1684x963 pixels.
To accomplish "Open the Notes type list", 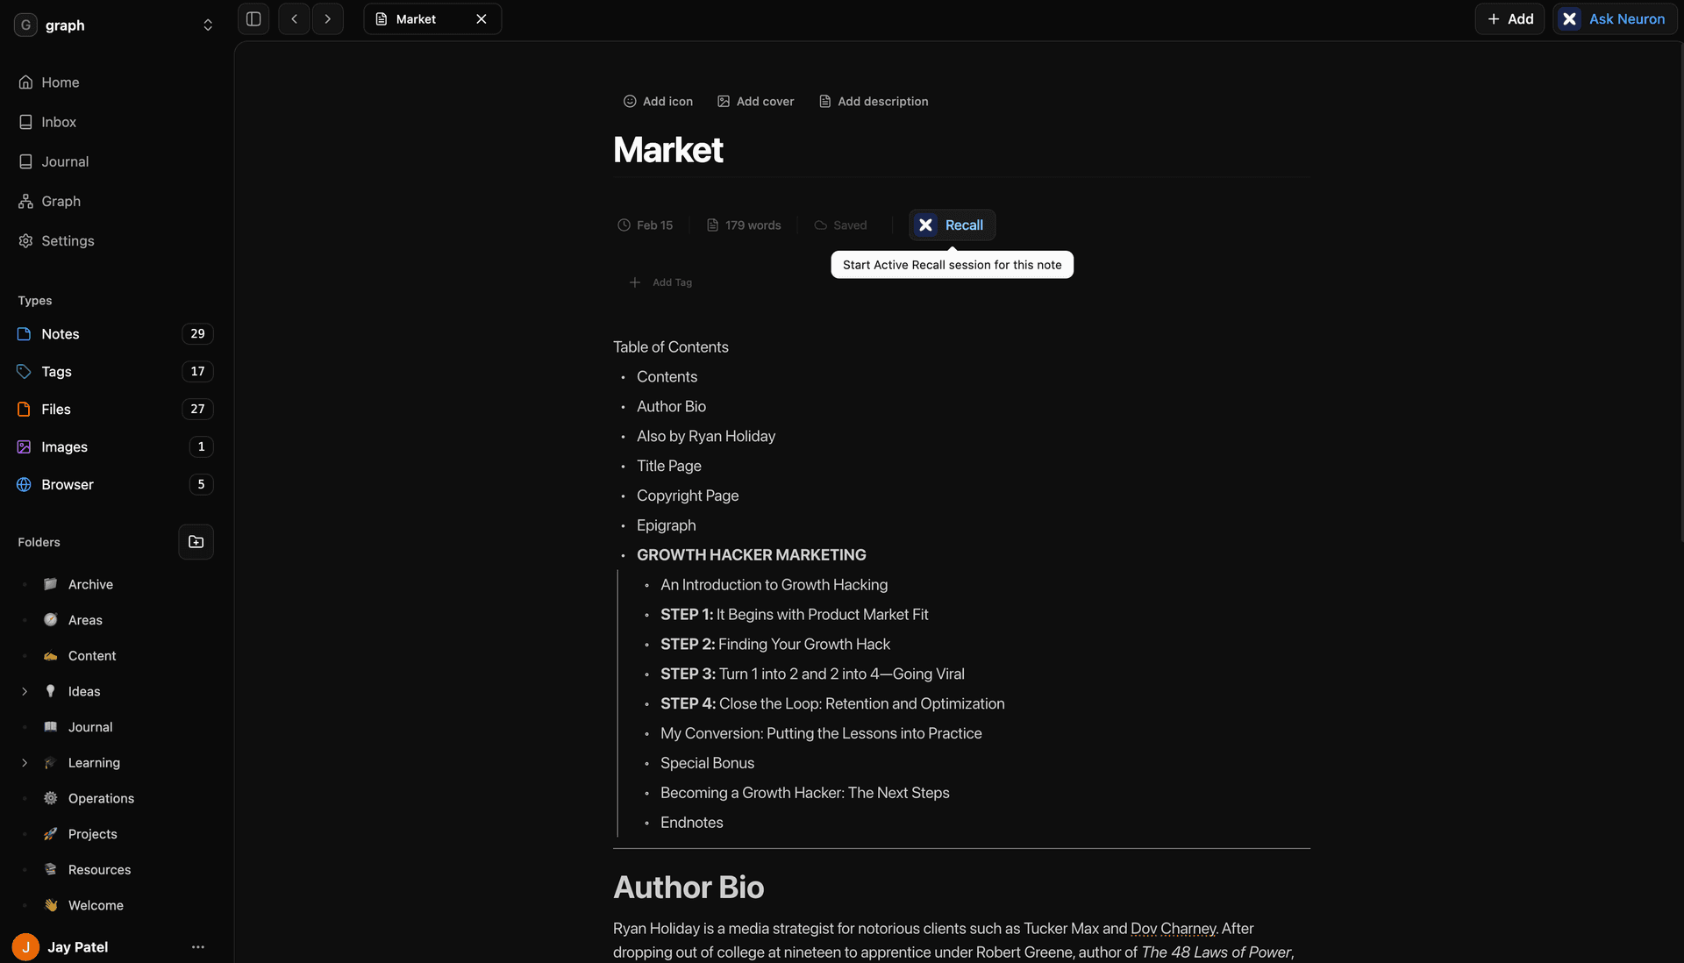I will pos(61,334).
